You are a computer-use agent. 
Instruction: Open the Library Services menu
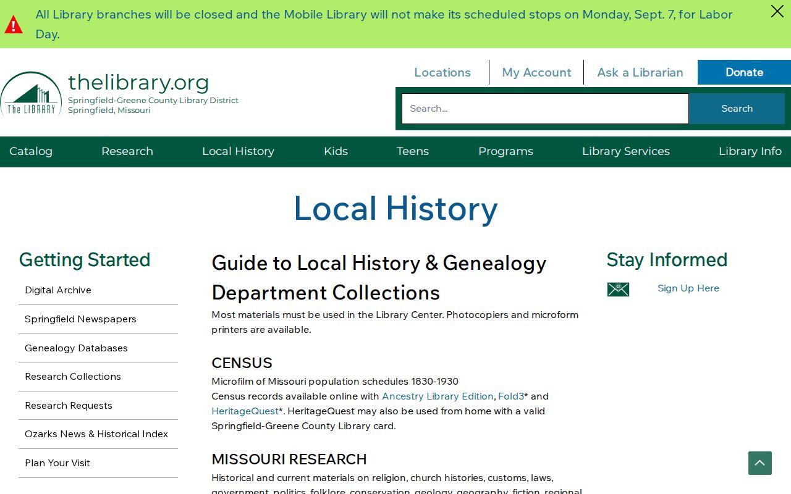(626, 151)
